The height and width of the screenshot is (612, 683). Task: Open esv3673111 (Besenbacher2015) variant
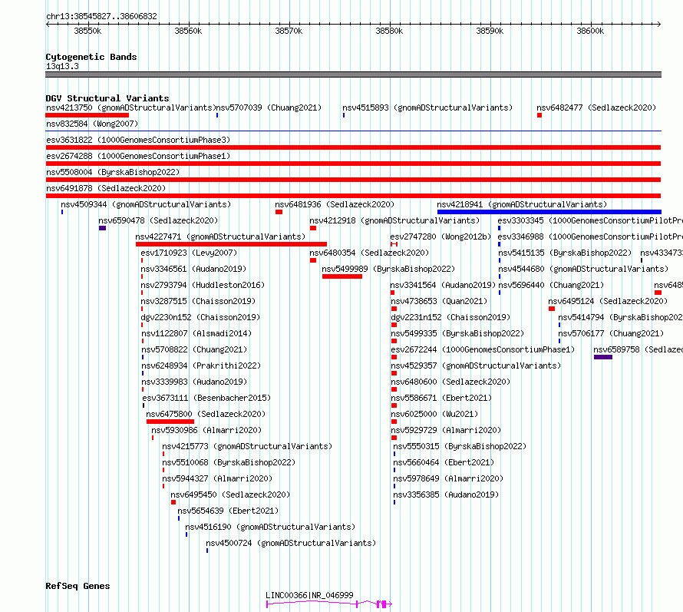[206, 398]
